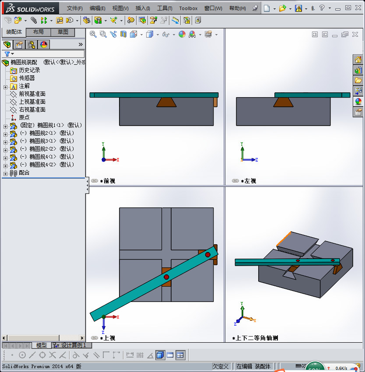Expand the 配合 mates folder

pyautogui.click(x=5, y=174)
